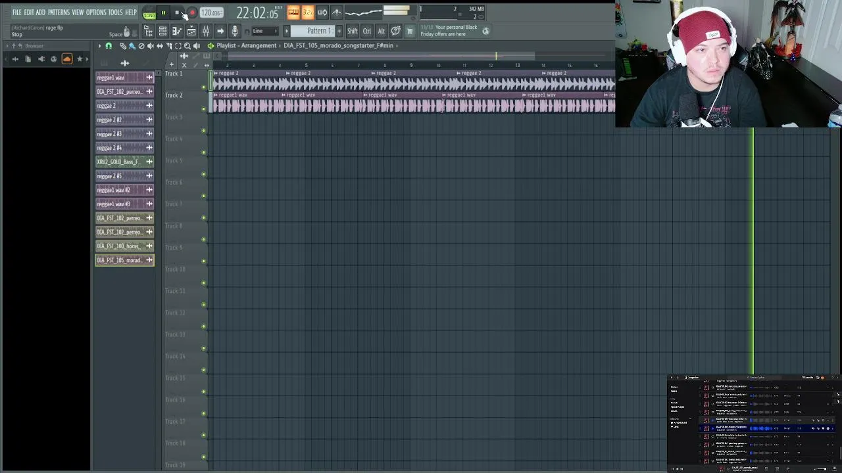Toggle Track 5 green mute dot
Screen dimensions: 842x473
coord(203,174)
